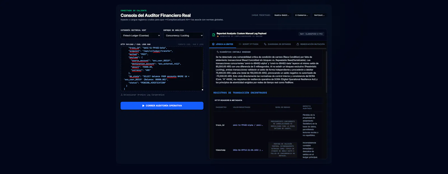Click inside the HTTP payload text area
The width and height of the screenshot is (448, 174).
(162, 69)
